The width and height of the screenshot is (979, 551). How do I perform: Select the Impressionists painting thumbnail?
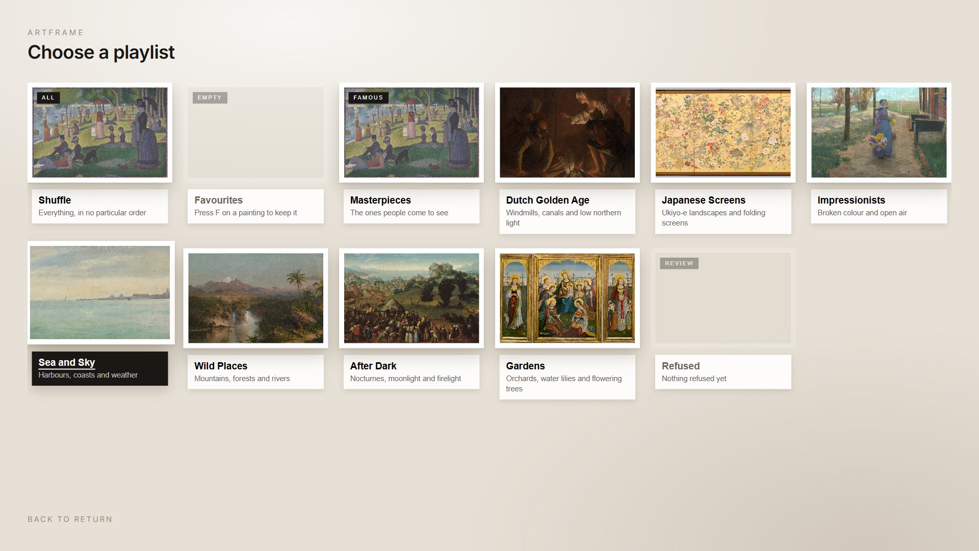879,132
